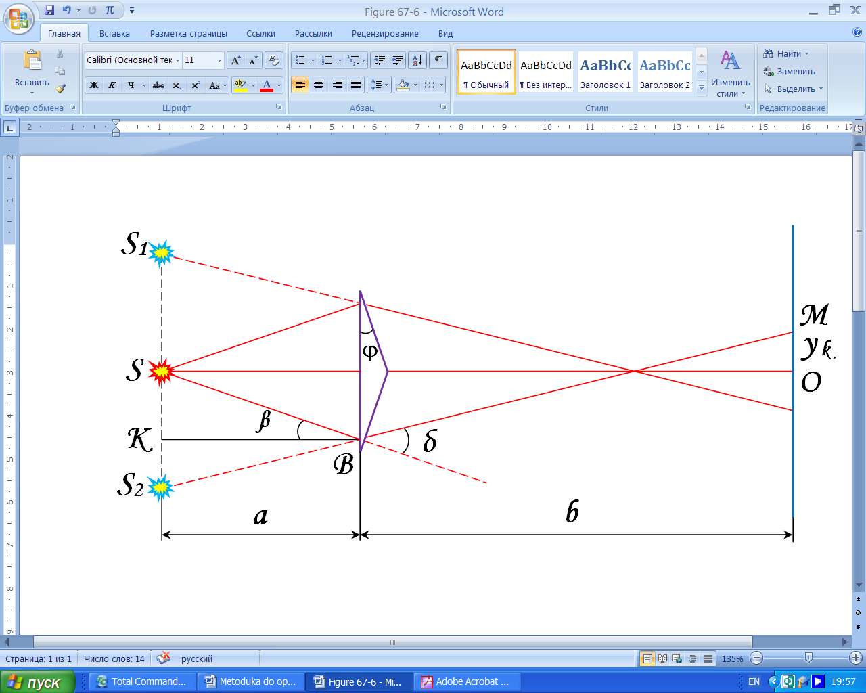Align text left
The image size is (866, 693).
pos(300,85)
